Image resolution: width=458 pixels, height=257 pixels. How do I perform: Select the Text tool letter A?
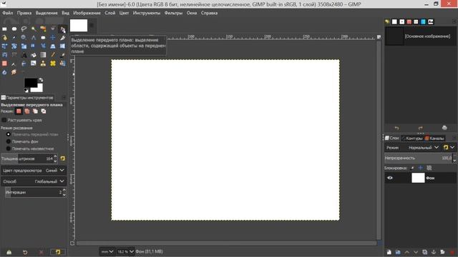tap(24, 55)
